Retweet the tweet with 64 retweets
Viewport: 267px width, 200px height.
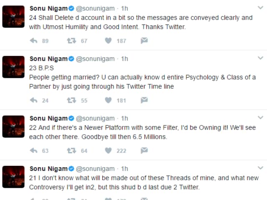coord(71,150)
